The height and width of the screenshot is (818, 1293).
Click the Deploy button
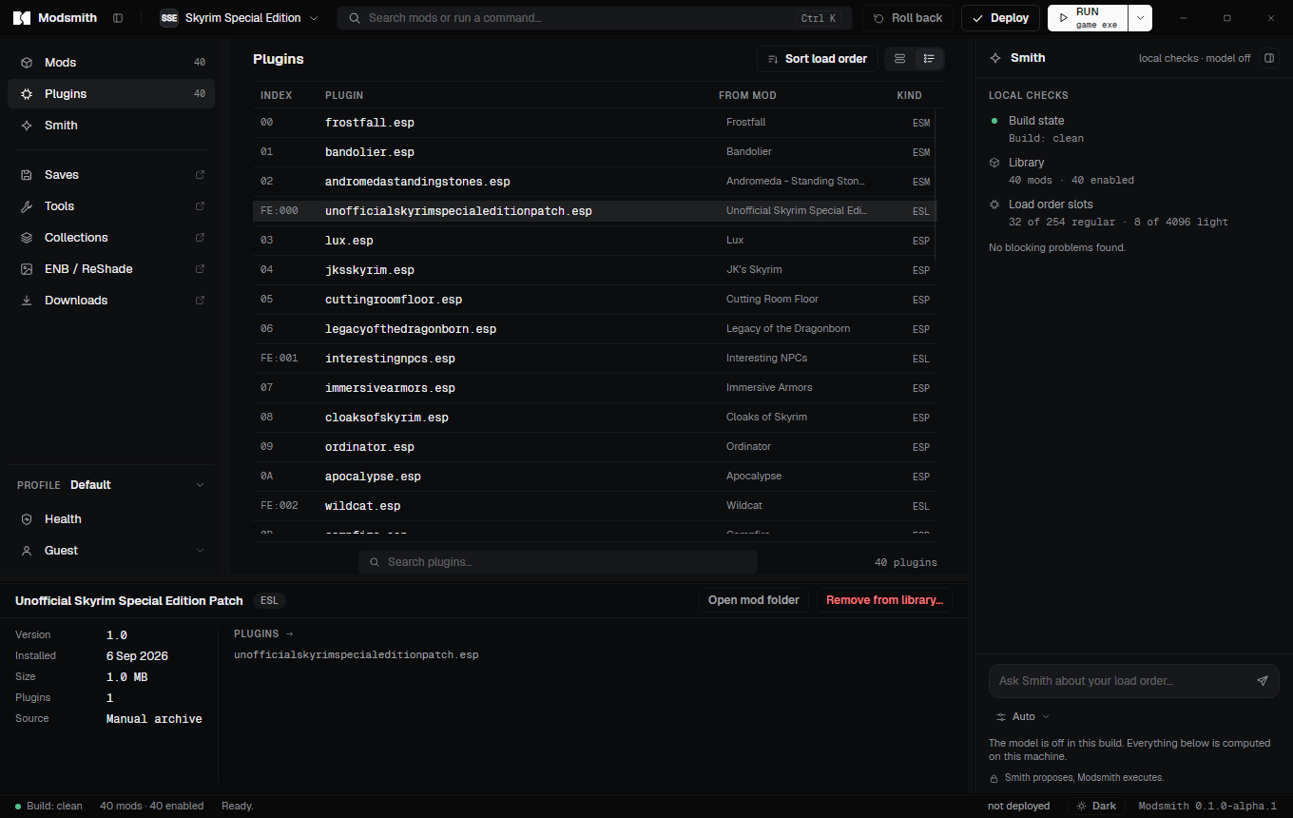[x=1000, y=18]
